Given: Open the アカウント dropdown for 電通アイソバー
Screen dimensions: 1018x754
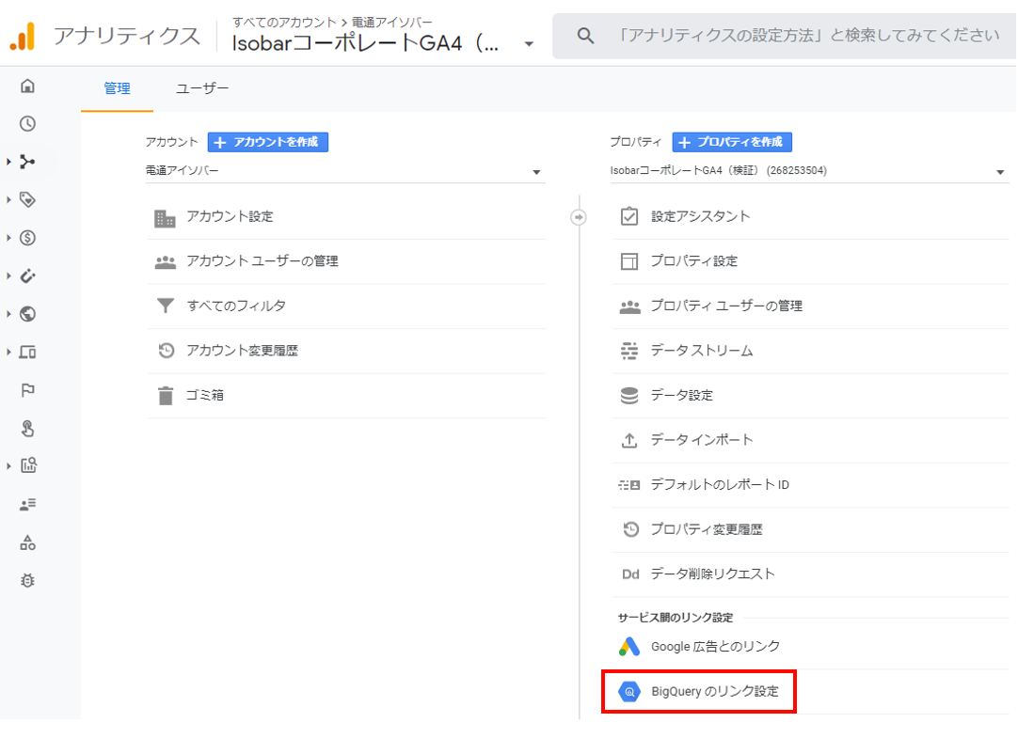Looking at the screenshot, I should coord(344,172).
